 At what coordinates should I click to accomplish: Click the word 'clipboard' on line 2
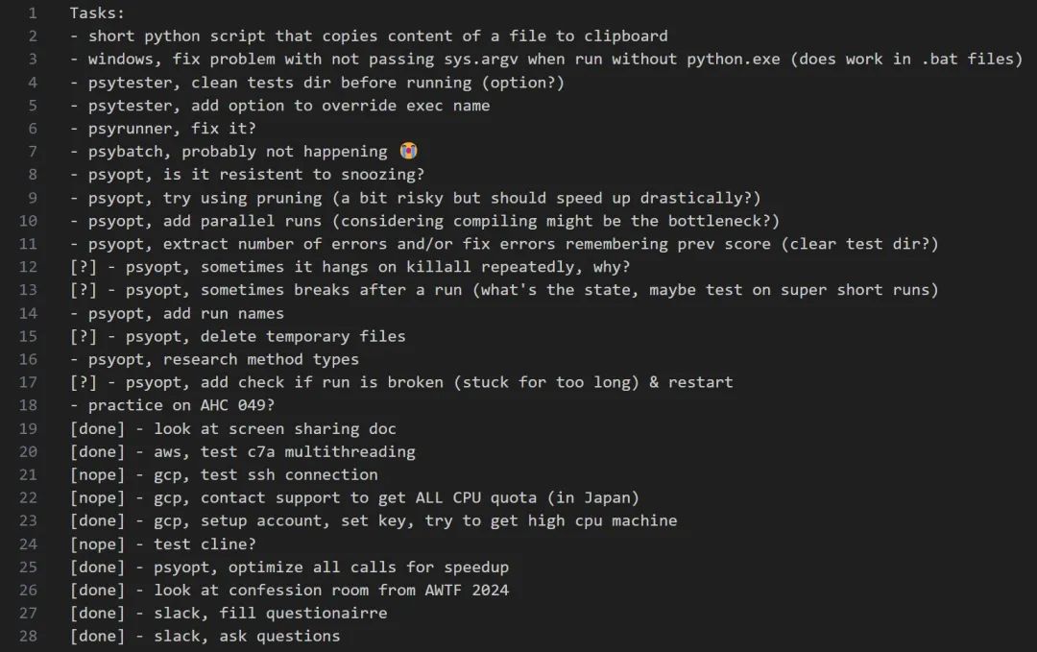(626, 36)
